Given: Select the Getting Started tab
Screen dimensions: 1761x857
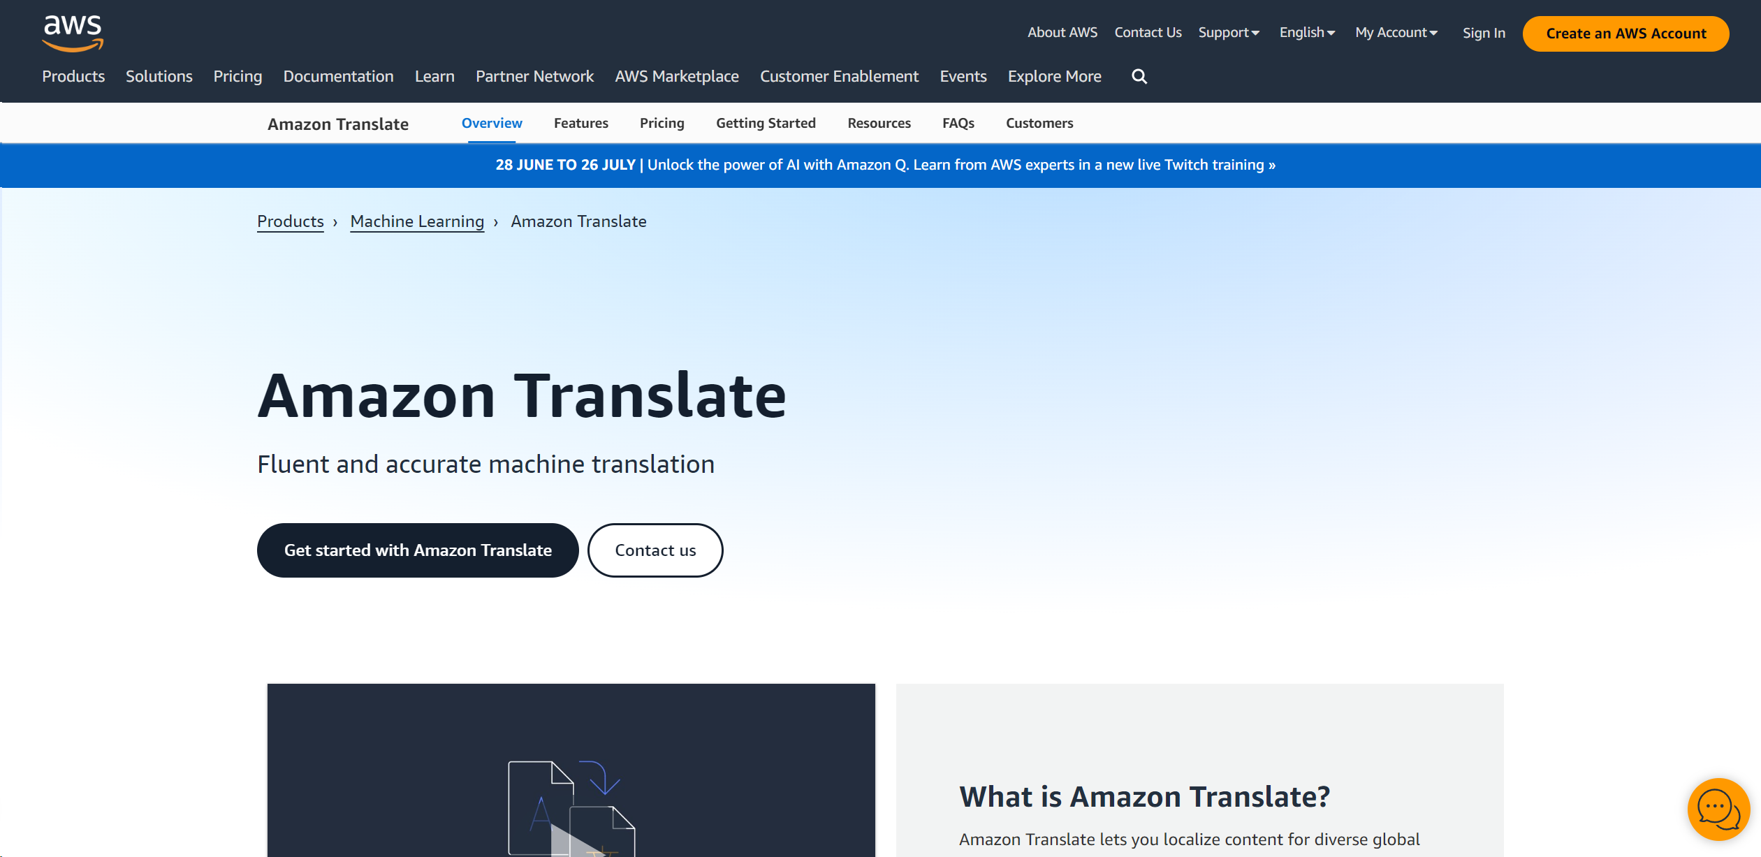Looking at the screenshot, I should point(766,123).
